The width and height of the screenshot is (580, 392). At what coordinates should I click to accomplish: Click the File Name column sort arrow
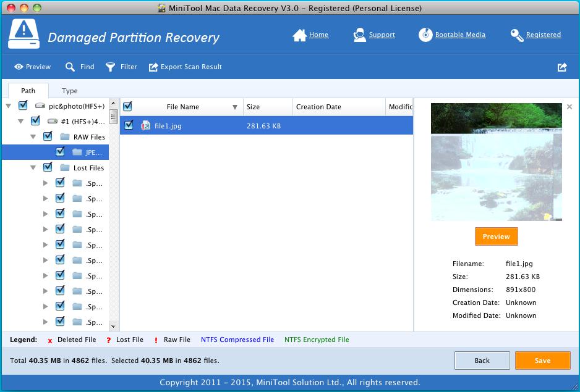tap(234, 107)
